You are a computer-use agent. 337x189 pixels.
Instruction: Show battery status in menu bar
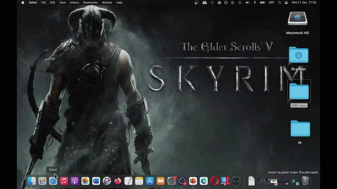(x=262, y=2)
